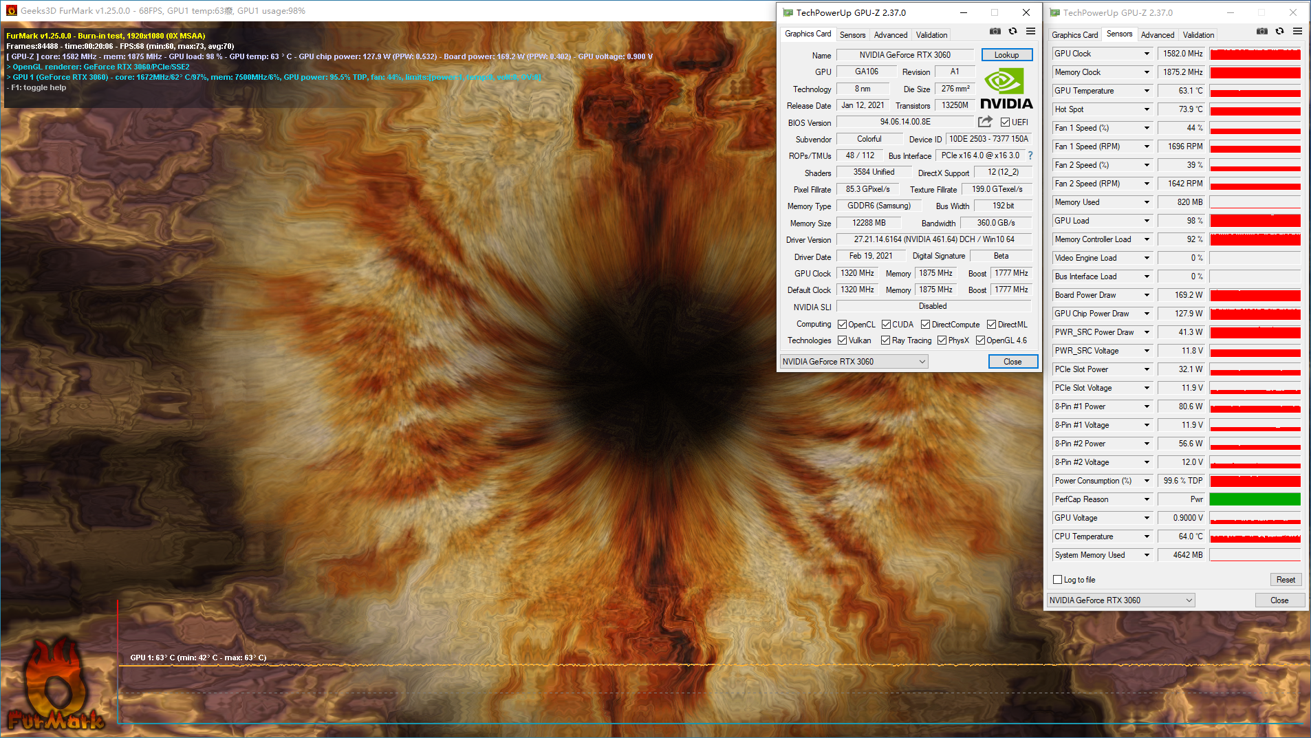Expand the GPU Chip Power Draw dropdown
Screen dimensions: 1311x738
1147,314
